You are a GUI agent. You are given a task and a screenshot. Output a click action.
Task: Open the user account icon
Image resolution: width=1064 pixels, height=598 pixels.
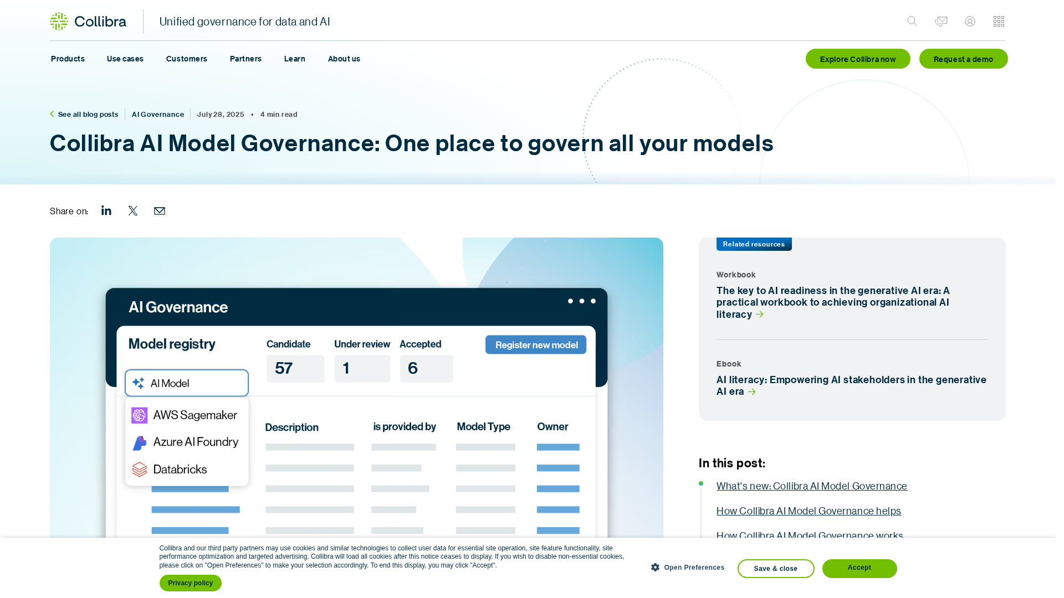[x=970, y=22]
